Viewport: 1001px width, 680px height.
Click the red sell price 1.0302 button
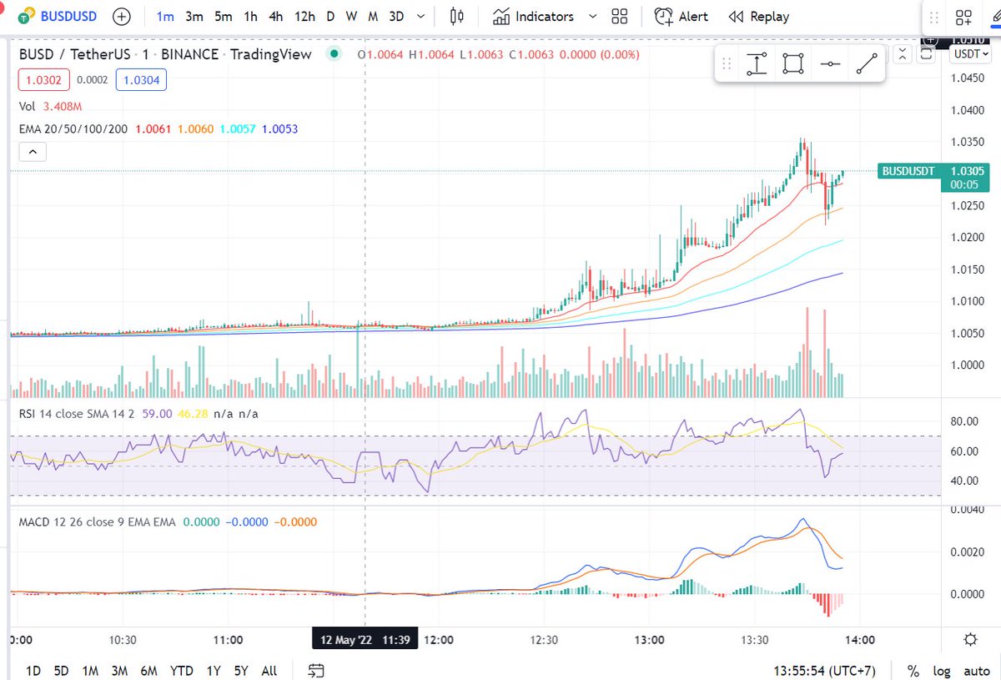pyautogui.click(x=45, y=80)
